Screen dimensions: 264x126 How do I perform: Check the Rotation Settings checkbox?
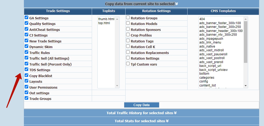pos(128,58)
